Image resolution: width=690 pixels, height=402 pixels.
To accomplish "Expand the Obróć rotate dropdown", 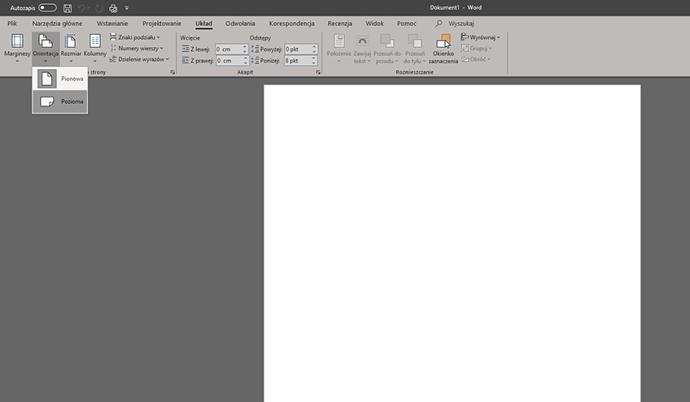I will (x=476, y=59).
